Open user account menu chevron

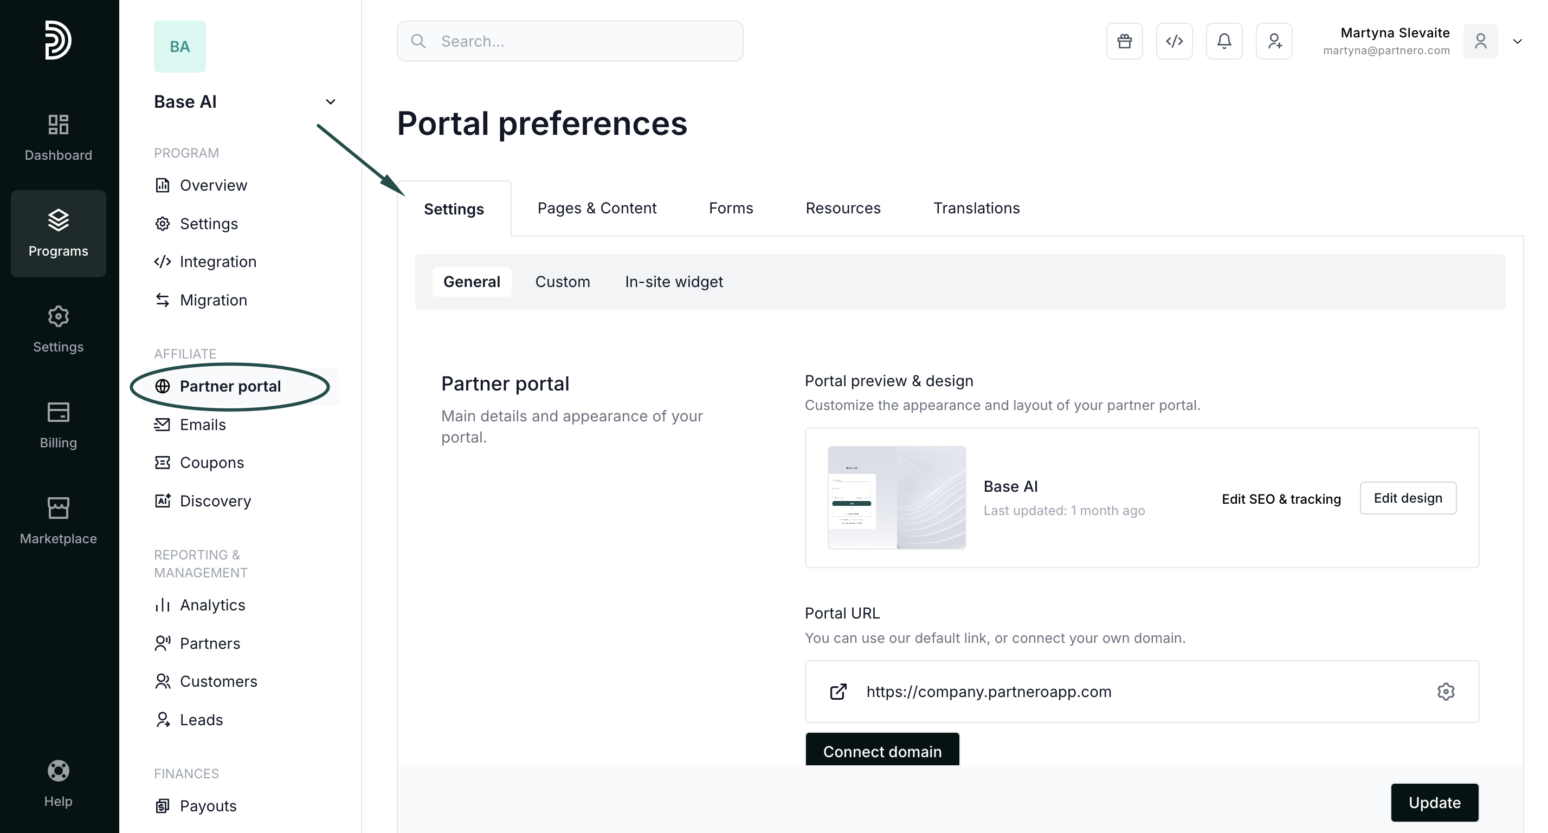(1517, 42)
